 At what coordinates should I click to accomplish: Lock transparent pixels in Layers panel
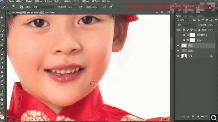(x=184, y=30)
